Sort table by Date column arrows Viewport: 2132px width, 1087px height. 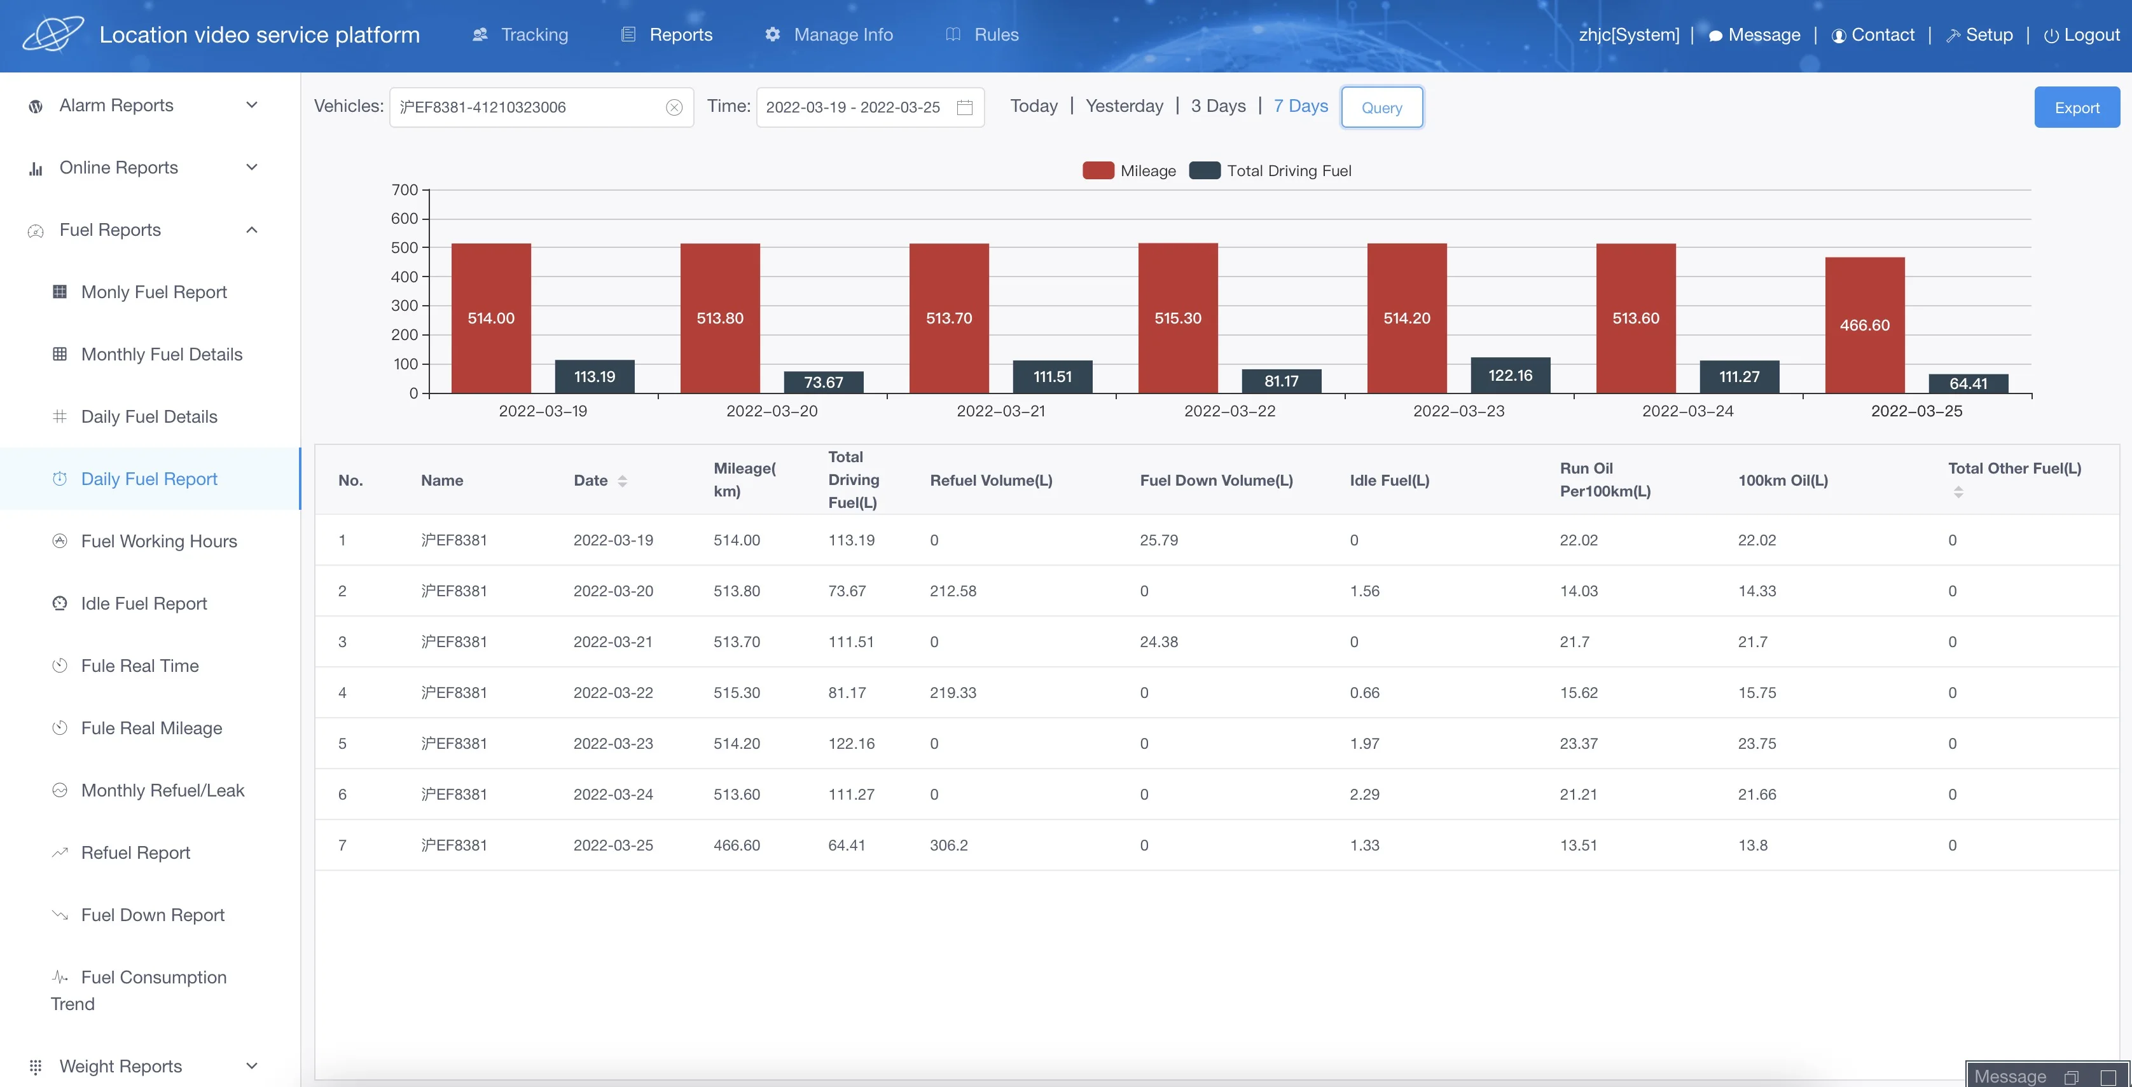click(623, 481)
